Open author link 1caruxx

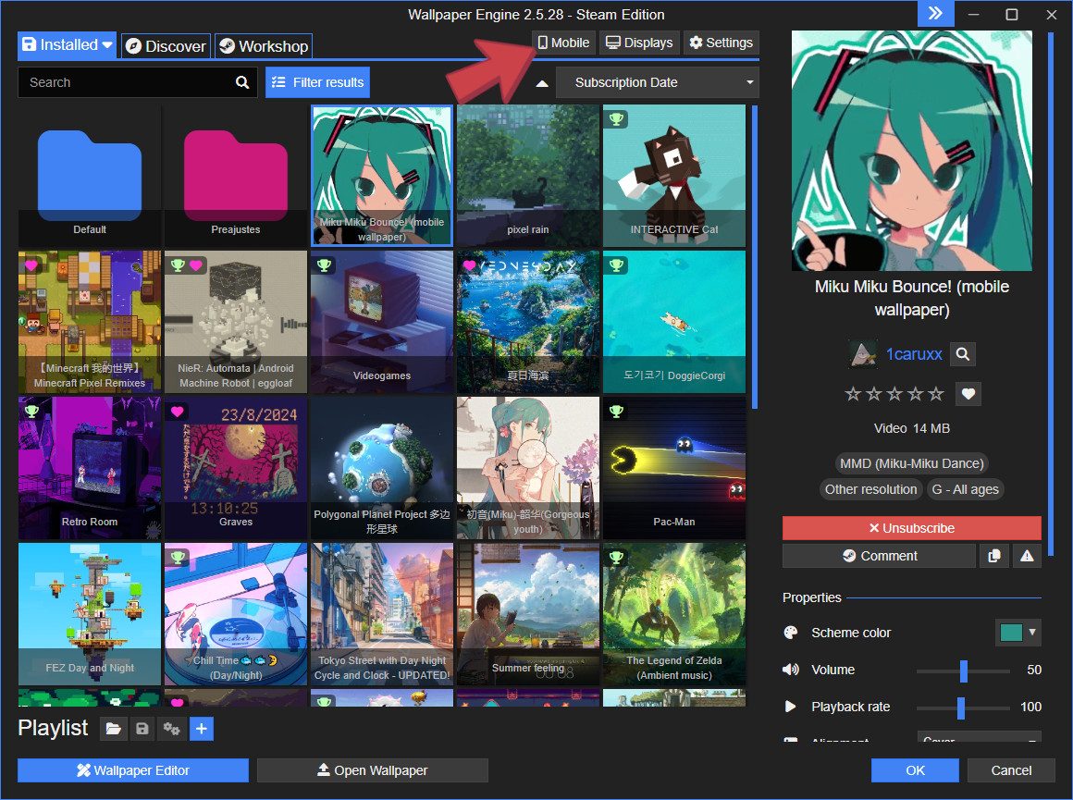click(914, 354)
